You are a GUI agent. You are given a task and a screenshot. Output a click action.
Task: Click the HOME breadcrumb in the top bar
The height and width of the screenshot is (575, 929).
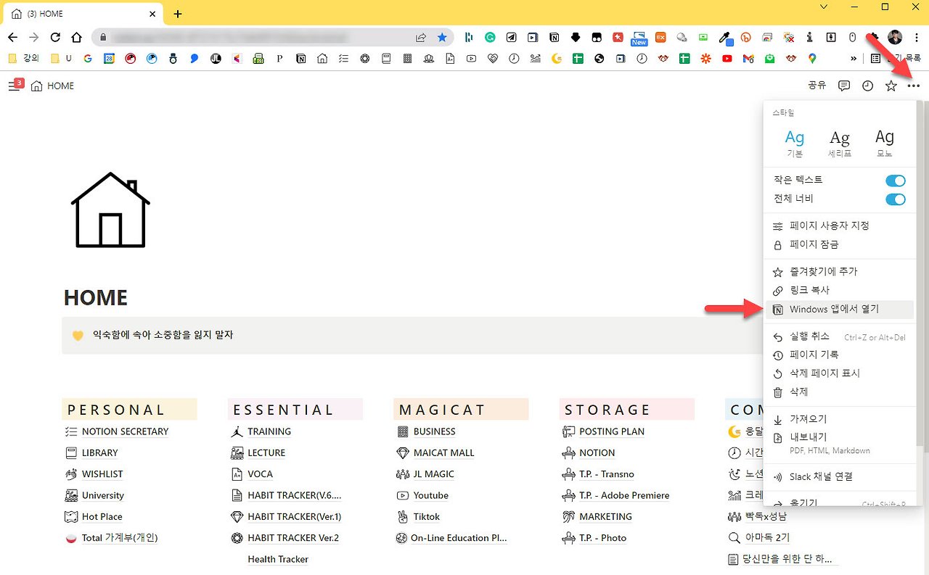[x=52, y=86]
